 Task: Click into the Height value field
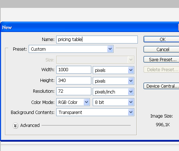pos(74,81)
